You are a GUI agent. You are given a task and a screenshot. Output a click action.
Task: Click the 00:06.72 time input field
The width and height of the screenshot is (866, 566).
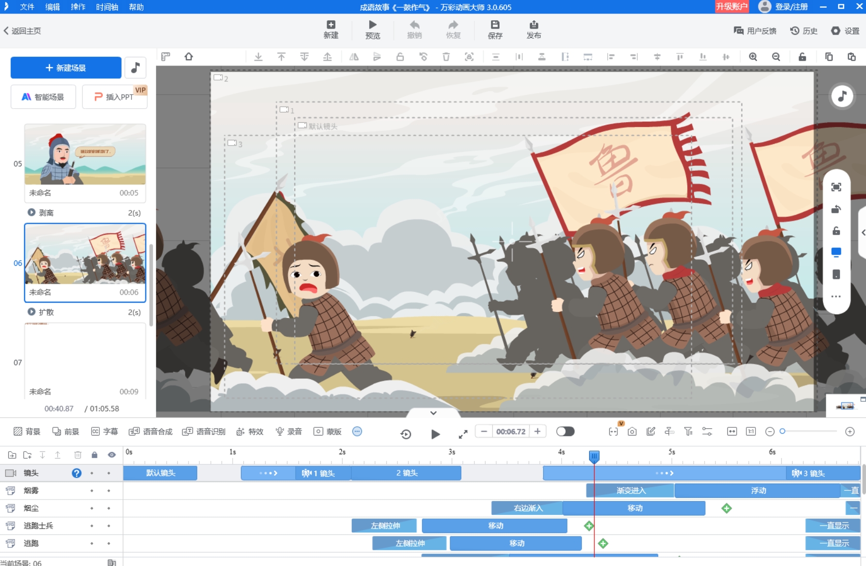pyautogui.click(x=510, y=431)
